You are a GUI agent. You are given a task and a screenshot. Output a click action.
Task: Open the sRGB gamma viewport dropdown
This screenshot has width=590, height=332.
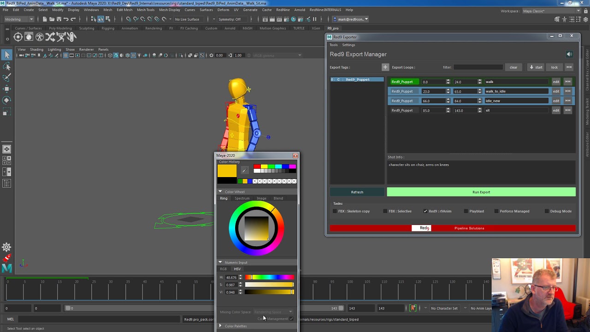tap(277, 55)
